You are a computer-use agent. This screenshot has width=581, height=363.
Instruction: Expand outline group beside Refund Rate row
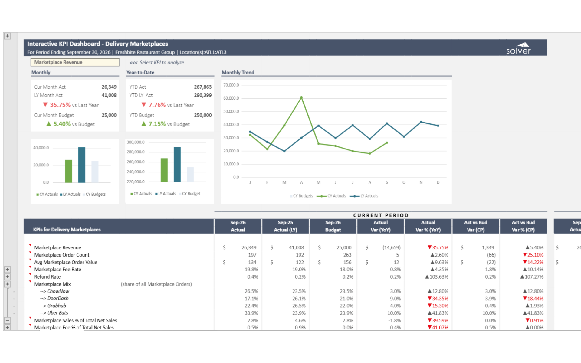pyautogui.click(x=8, y=276)
